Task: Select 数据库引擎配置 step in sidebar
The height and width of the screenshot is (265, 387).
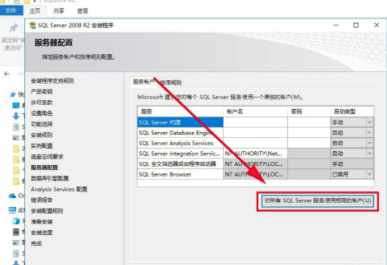Action: tap(50, 178)
